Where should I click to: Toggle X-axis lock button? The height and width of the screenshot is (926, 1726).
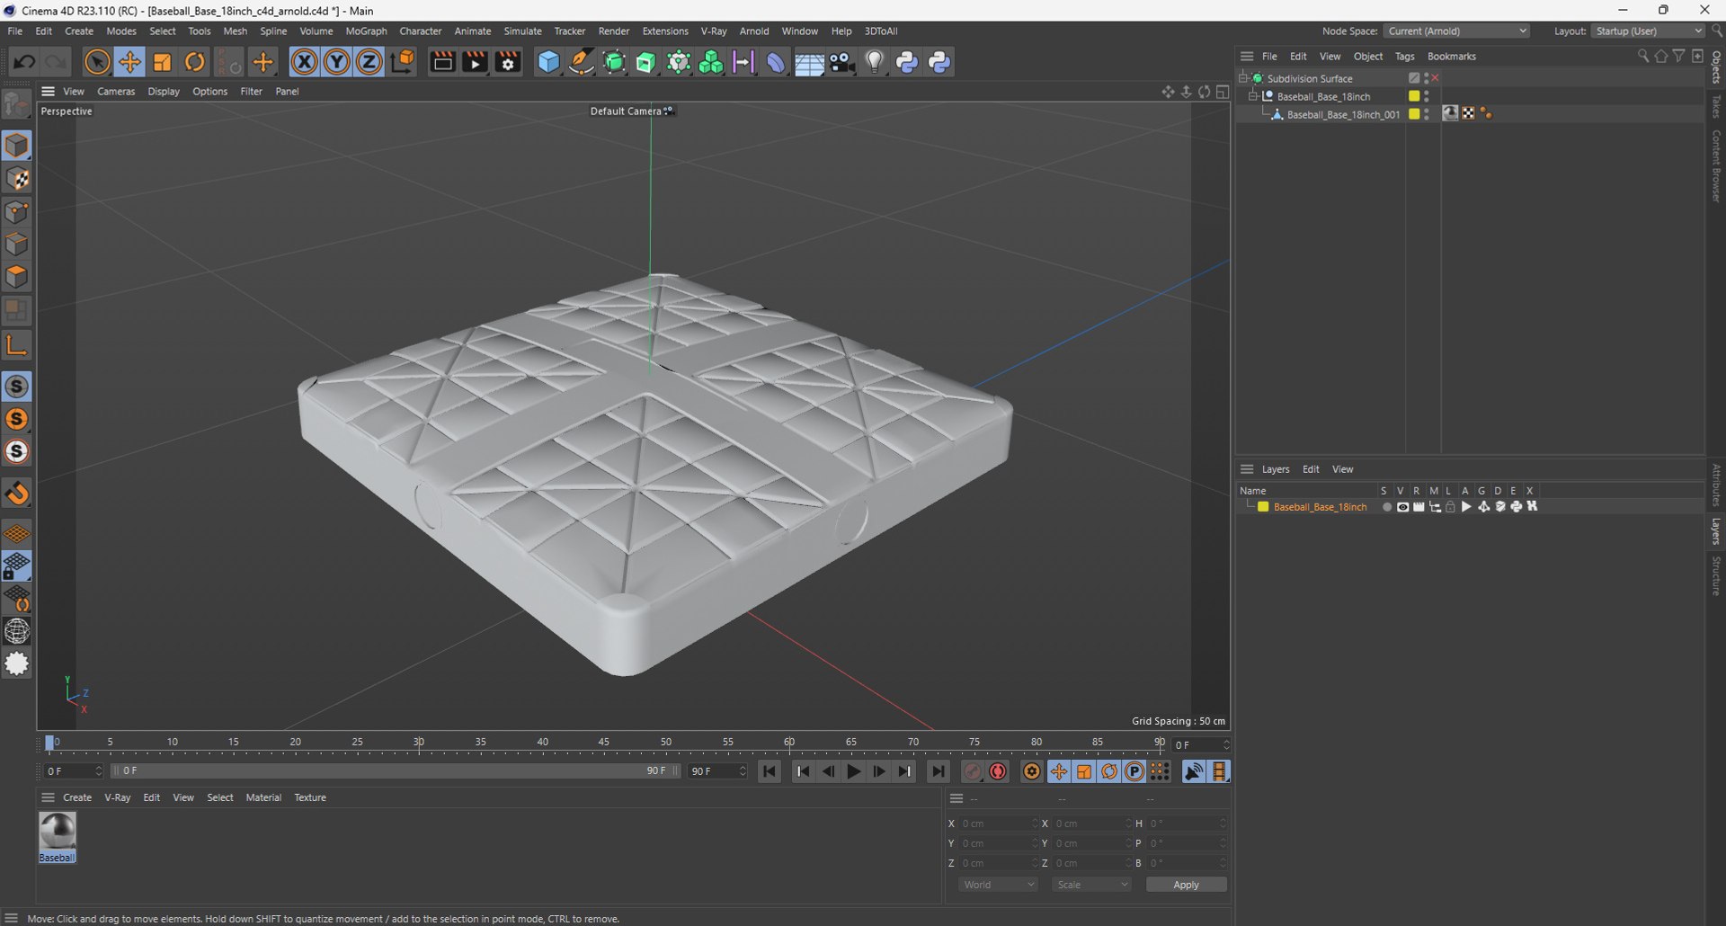(304, 62)
